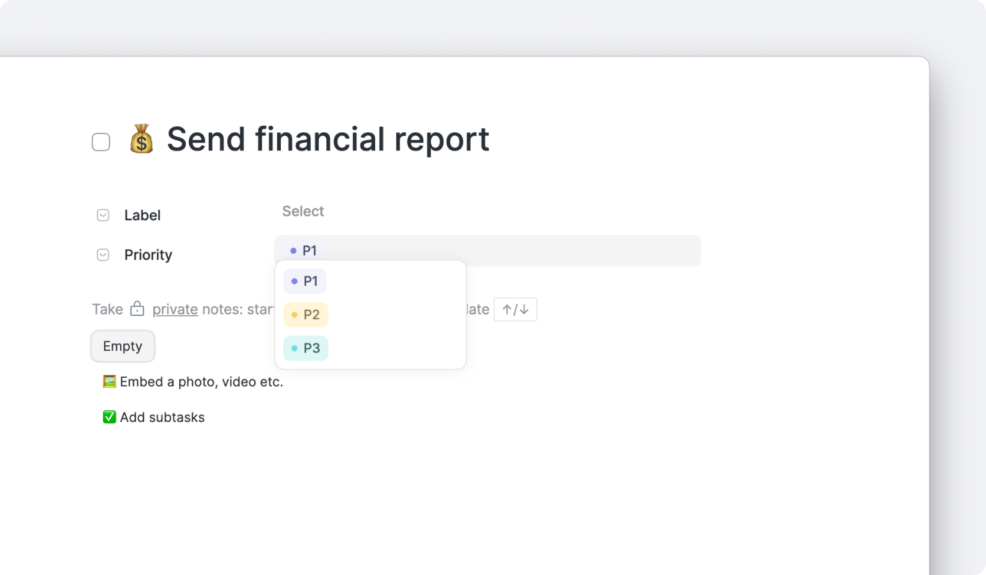Open the Label Select dropdown
The image size is (986, 575).
tap(303, 211)
